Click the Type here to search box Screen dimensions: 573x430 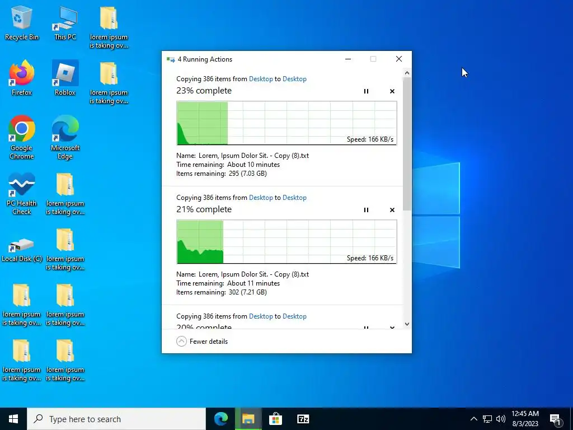coord(116,419)
